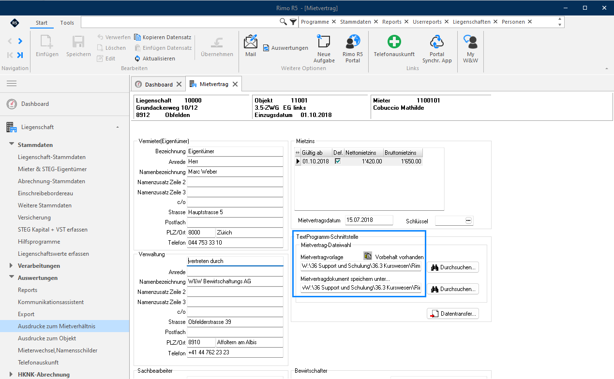Start Portal Synchr. App cloud icon
The image size is (614, 379).
tap(437, 42)
